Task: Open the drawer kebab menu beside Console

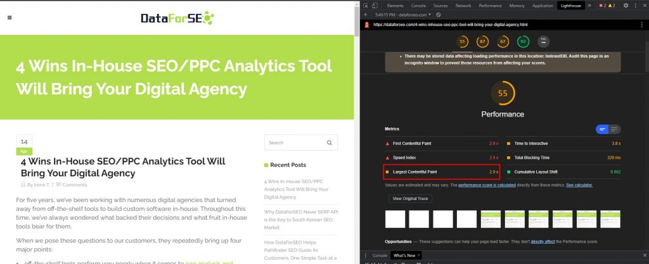Action: 366,255
